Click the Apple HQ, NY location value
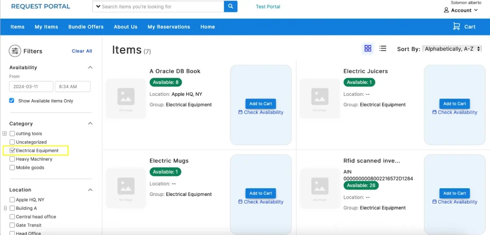490x235 pixels. tap(187, 94)
